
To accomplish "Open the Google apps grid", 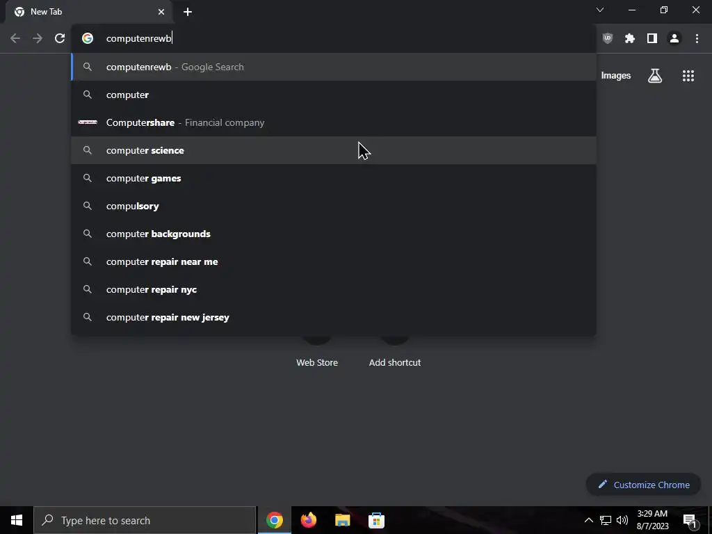I will 688,76.
